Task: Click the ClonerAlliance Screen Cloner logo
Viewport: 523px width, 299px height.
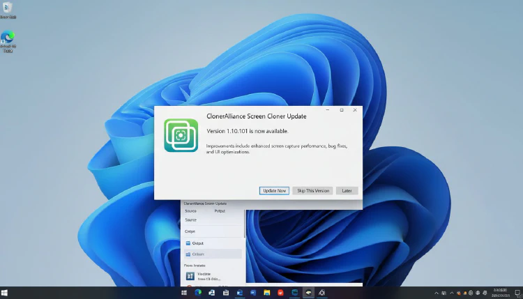Action: (x=181, y=135)
